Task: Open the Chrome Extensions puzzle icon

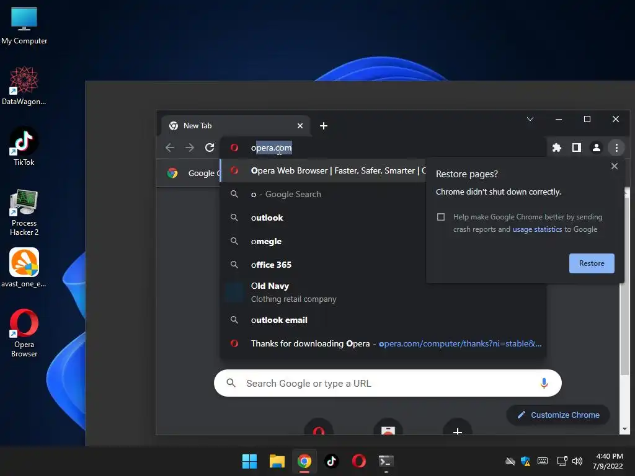Action: 557,148
